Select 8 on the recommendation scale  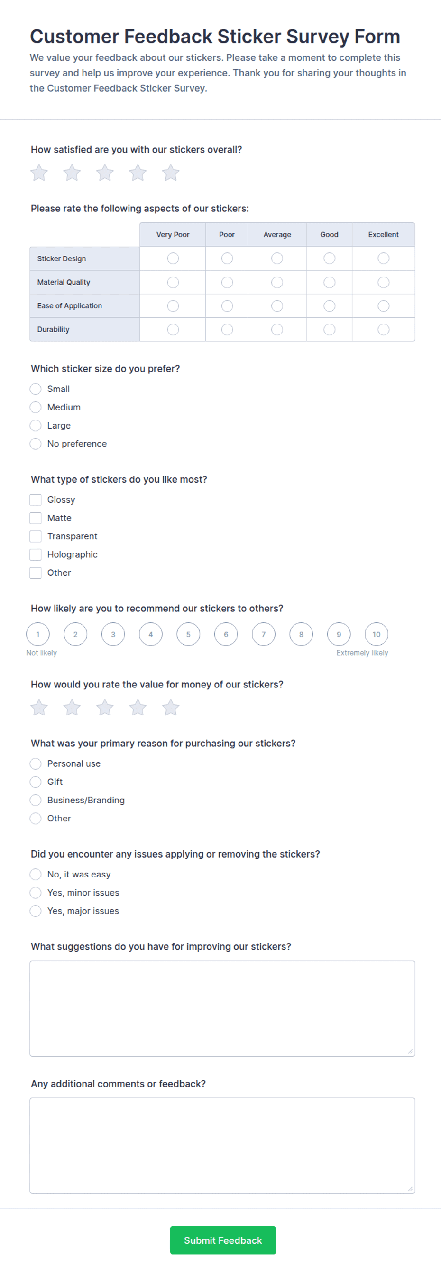pos(301,634)
